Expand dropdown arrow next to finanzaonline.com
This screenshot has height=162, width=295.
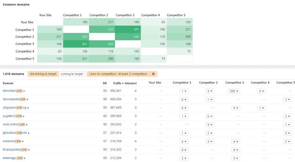[x=29, y=150]
